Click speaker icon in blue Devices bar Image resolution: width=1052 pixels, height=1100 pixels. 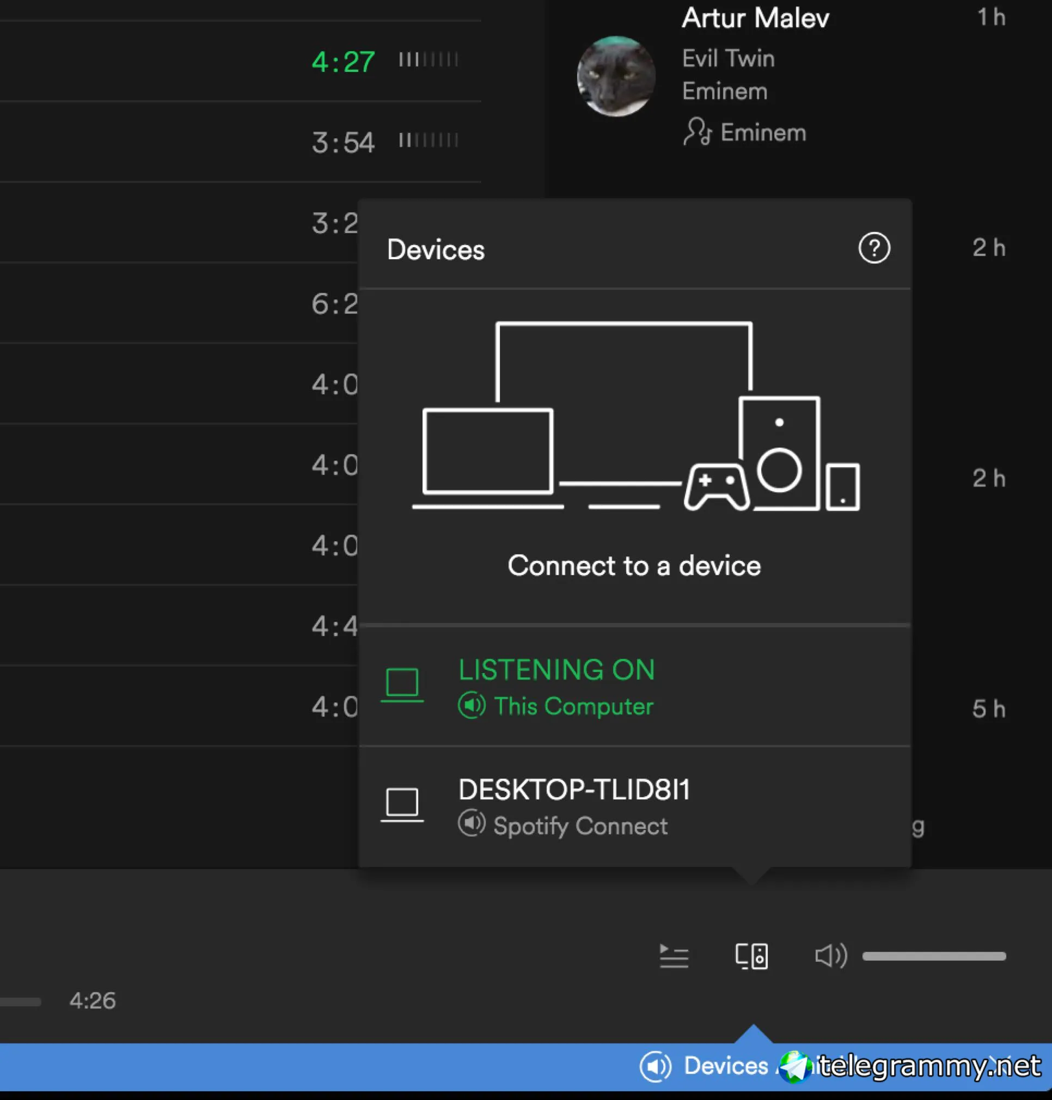[x=655, y=1066]
